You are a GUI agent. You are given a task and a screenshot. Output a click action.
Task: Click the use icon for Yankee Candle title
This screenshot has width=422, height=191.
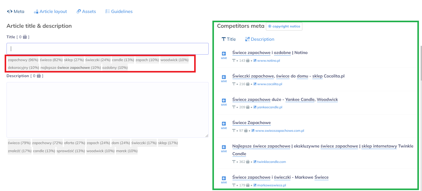[224, 101]
